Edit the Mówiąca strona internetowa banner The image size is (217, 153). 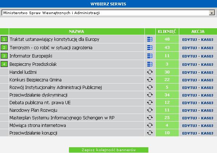pyautogui.click(x=189, y=126)
